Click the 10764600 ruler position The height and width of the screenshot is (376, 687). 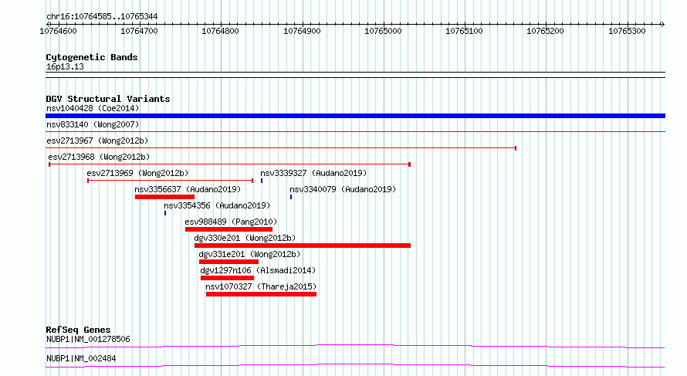coord(58,31)
